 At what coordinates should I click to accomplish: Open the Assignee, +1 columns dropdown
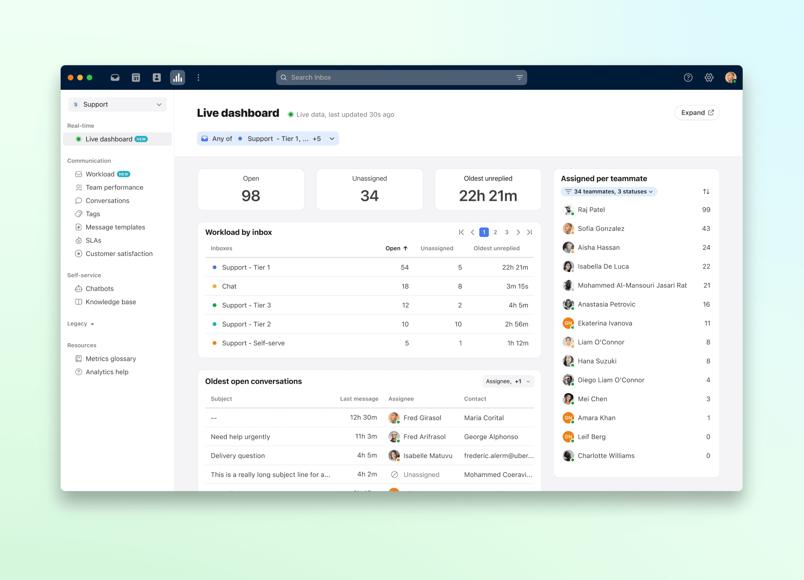(x=508, y=381)
